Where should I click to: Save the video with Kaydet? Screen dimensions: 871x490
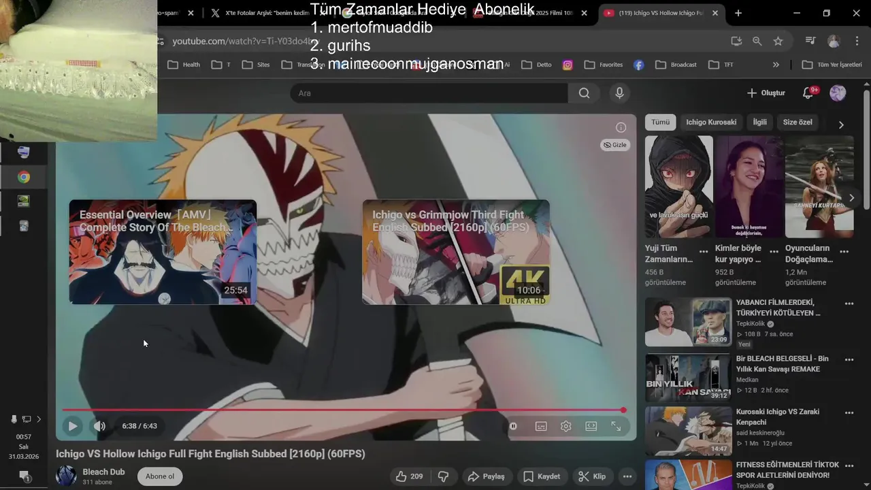(542, 476)
